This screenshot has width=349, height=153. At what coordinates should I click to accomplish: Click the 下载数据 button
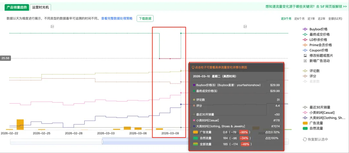coord(145,18)
